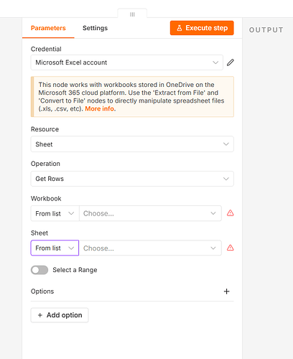The image size is (293, 359).
Task: Click the drag handle at panel top
Action: click(132, 14)
